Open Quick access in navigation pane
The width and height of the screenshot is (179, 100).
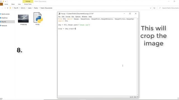coord(5,14)
